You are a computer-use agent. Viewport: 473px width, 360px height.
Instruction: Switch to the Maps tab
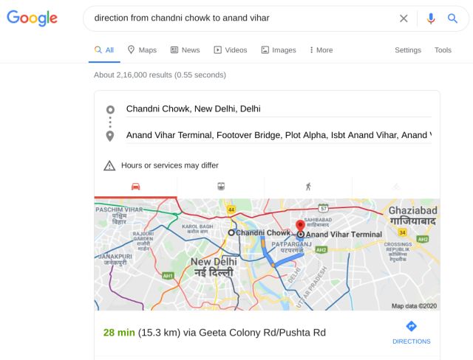tap(142, 50)
